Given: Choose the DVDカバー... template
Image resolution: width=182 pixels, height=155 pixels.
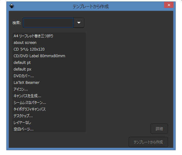Looking at the screenshot, I should tap(49, 76).
